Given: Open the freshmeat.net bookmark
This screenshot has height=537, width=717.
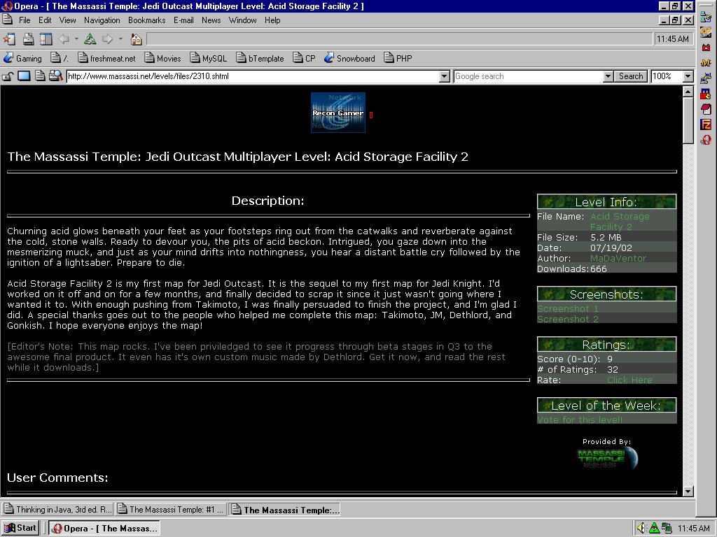Looking at the screenshot, I should (107, 59).
